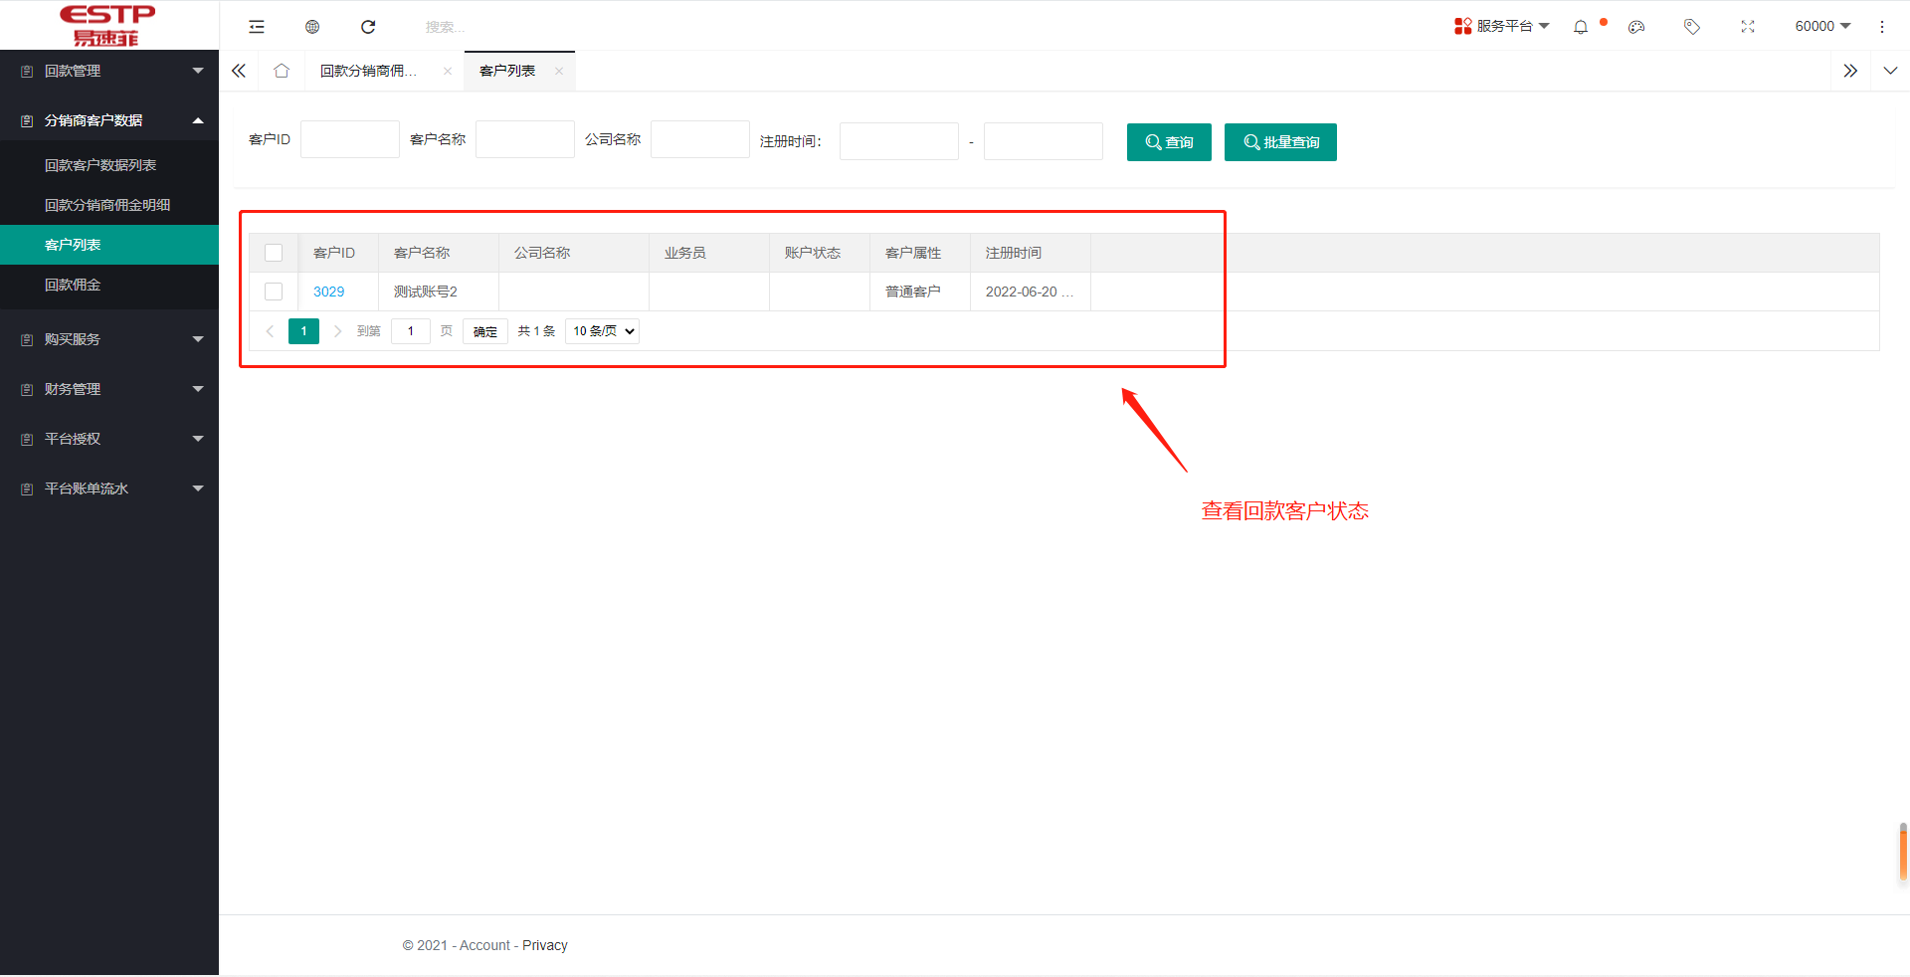Check the select-all checkbox in table header
1910x977 pixels.
tap(274, 253)
